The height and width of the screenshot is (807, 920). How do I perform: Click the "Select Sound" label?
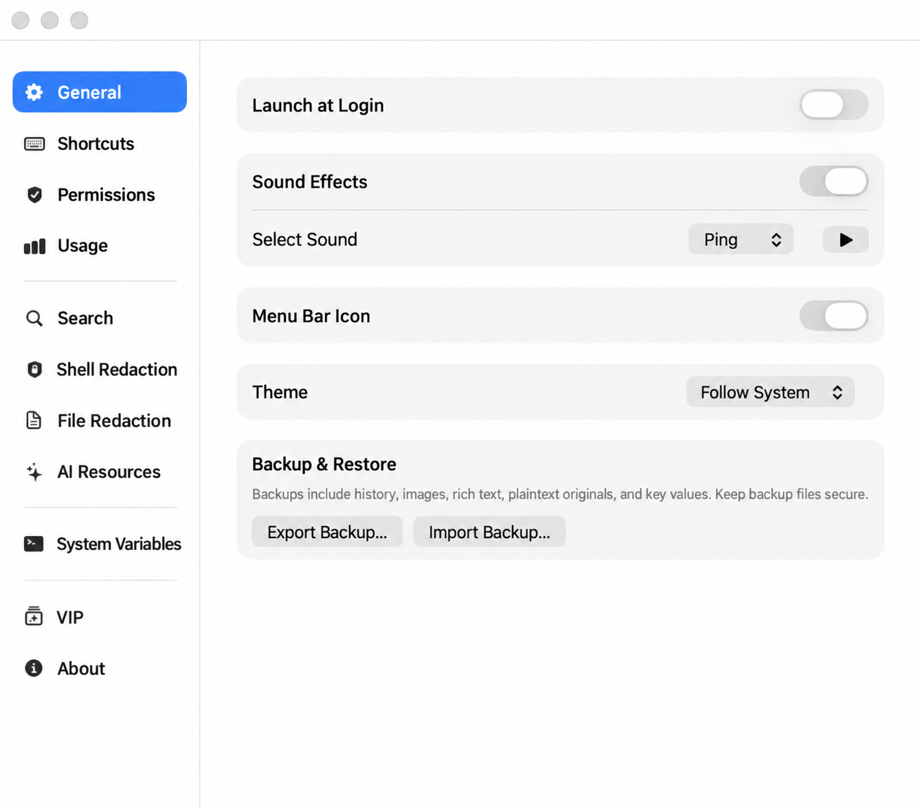click(x=304, y=239)
